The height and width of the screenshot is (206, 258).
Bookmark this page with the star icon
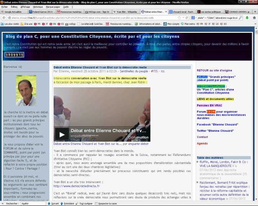[x=179, y=18]
